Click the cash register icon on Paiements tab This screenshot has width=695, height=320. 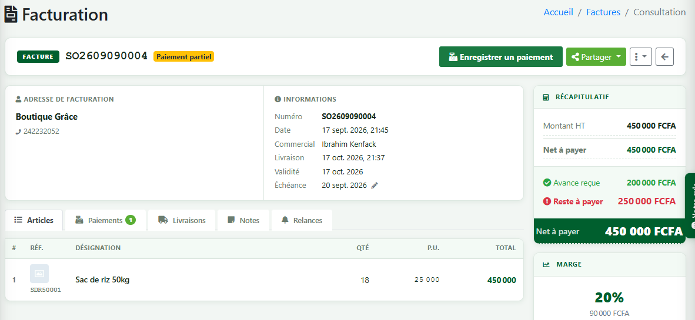click(79, 220)
